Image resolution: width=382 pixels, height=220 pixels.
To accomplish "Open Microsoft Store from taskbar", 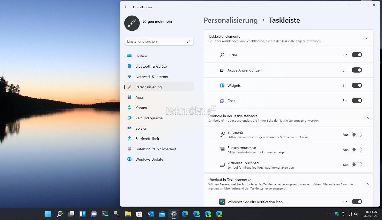I will click(139, 214).
